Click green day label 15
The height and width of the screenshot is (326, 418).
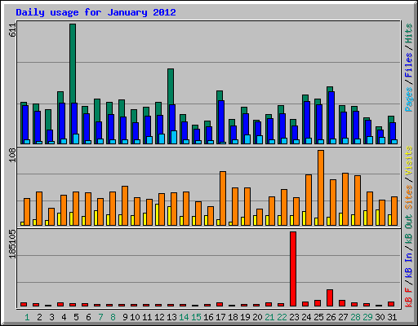(x=196, y=317)
